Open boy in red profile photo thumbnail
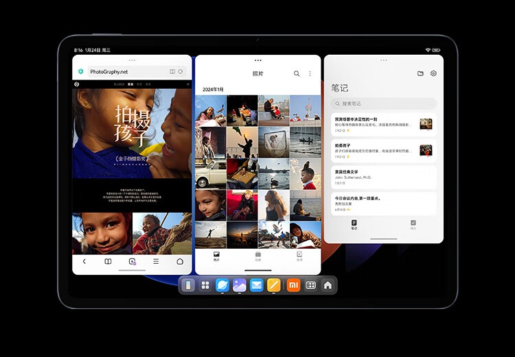Viewport: 515px width, 357px height. click(306, 174)
